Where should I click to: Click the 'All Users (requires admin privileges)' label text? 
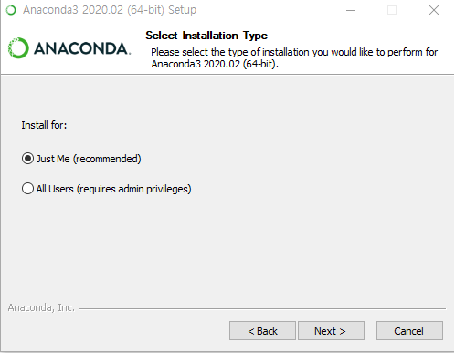tap(113, 189)
